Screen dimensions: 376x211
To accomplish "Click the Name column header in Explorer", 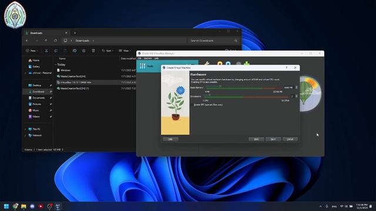I will pos(62,59).
